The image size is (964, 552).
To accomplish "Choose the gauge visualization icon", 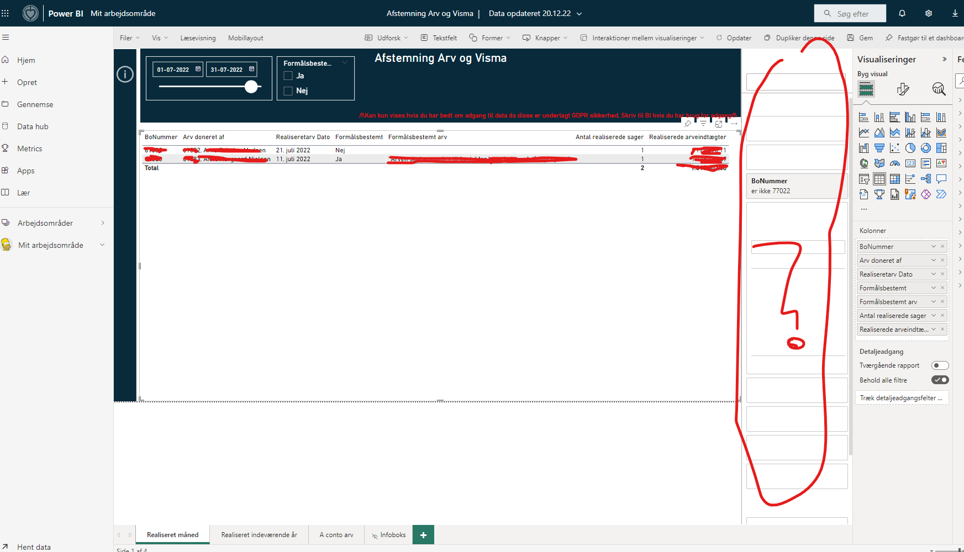I will [895, 163].
